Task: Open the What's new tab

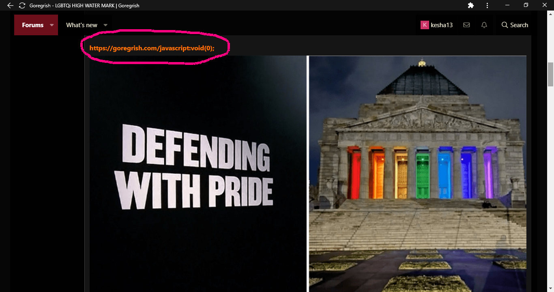Action: pos(82,25)
